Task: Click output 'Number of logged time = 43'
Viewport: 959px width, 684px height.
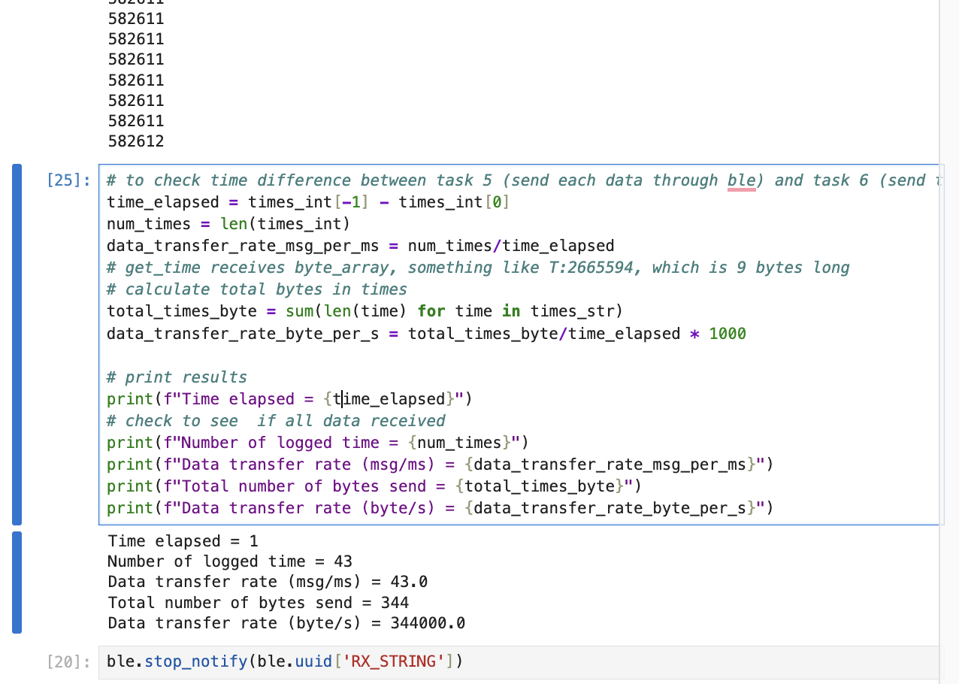Action: tap(229, 561)
